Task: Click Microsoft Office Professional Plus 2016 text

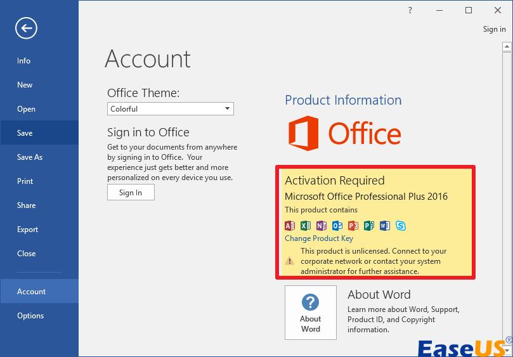Action: 366,197
